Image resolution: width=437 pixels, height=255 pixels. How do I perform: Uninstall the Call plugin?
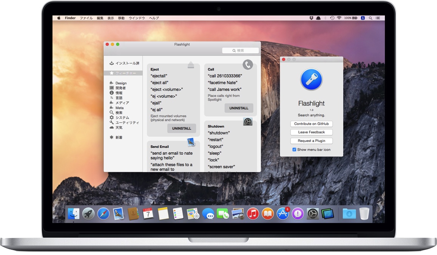(239, 108)
